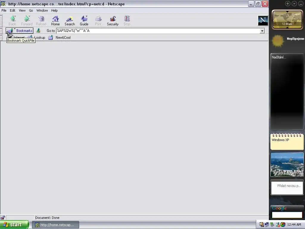The width and height of the screenshot is (305, 229).
Task: Click the Google Desktop tray icon
Action: pos(283,225)
